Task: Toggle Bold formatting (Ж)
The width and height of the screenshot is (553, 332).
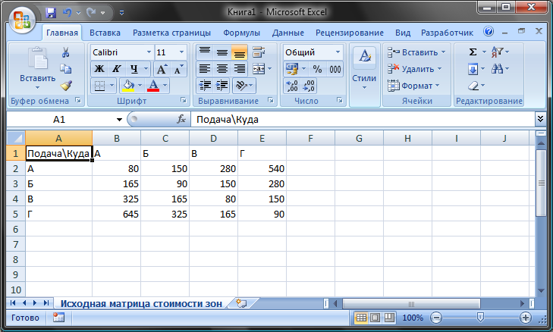Action: click(99, 69)
